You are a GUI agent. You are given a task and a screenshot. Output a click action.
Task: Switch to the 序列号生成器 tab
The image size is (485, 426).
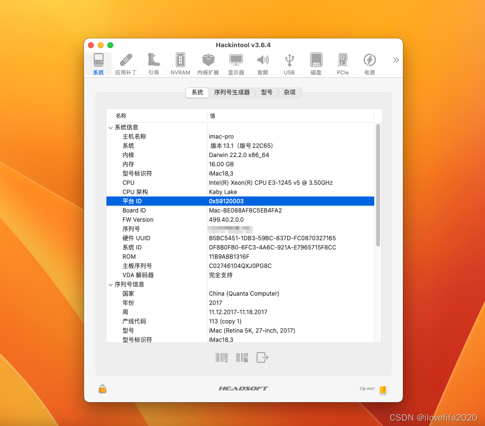tap(232, 92)
